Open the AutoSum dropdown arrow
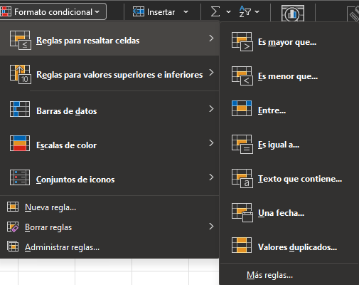This screenshot has width=359, height=285. [x=228, y=11]
